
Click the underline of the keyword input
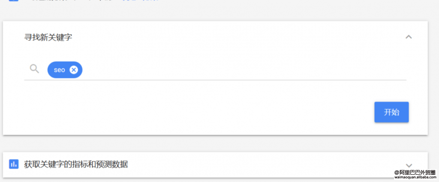(215, 80)
